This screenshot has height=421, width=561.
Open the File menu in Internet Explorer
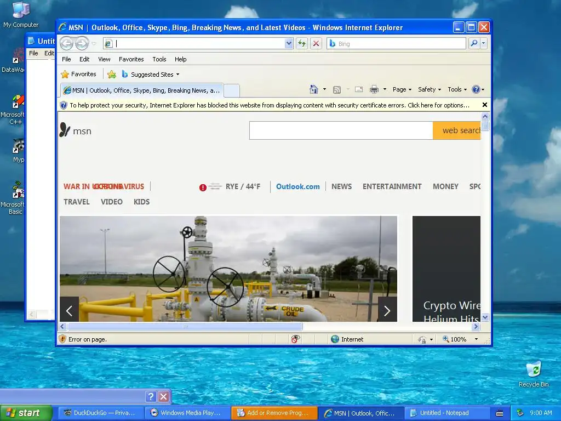coord(66,59)
